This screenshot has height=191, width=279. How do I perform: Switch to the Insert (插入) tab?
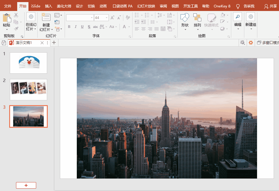pyautogui.click(x=48, y=6)
